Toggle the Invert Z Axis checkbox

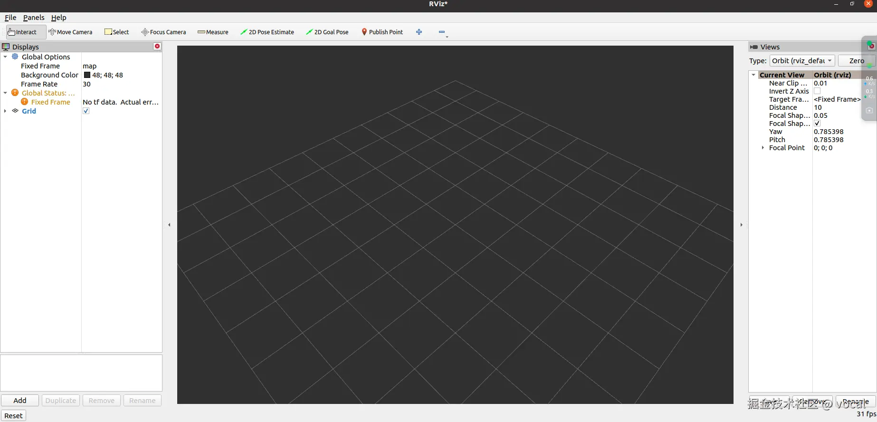click(817, 91)
